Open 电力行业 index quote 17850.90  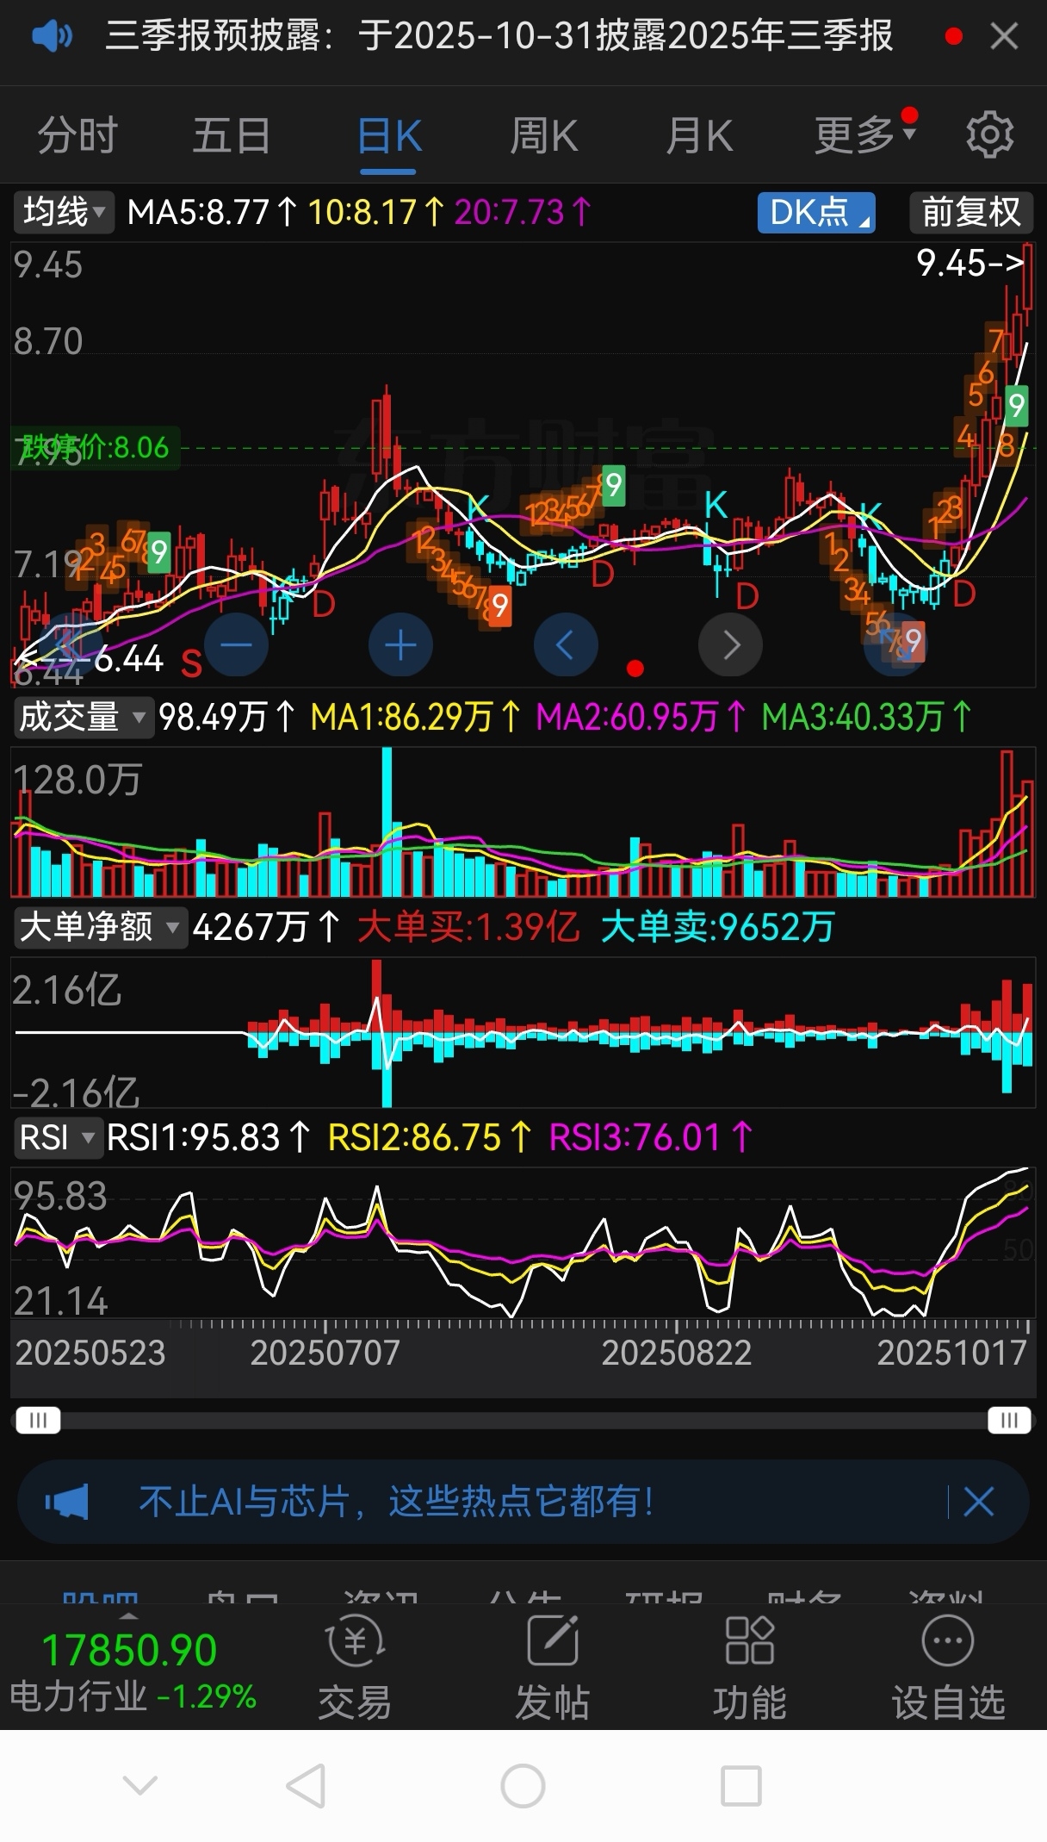coord(132,1670)
